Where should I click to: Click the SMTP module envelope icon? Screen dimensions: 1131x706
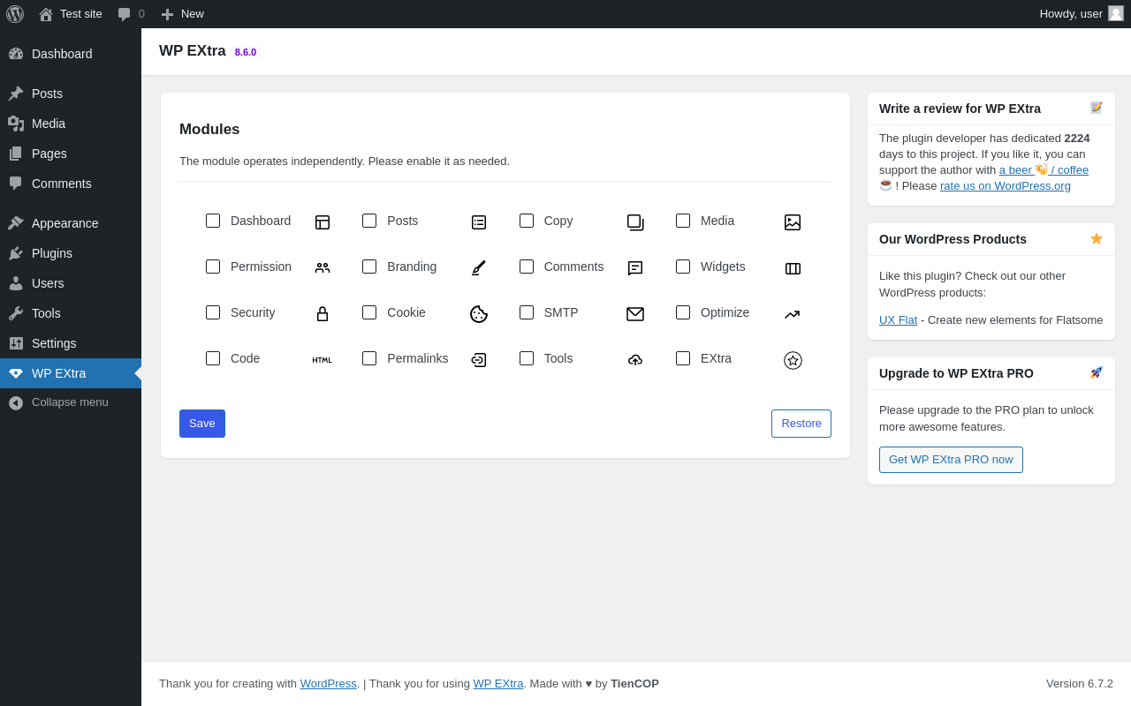pos(635,314)
